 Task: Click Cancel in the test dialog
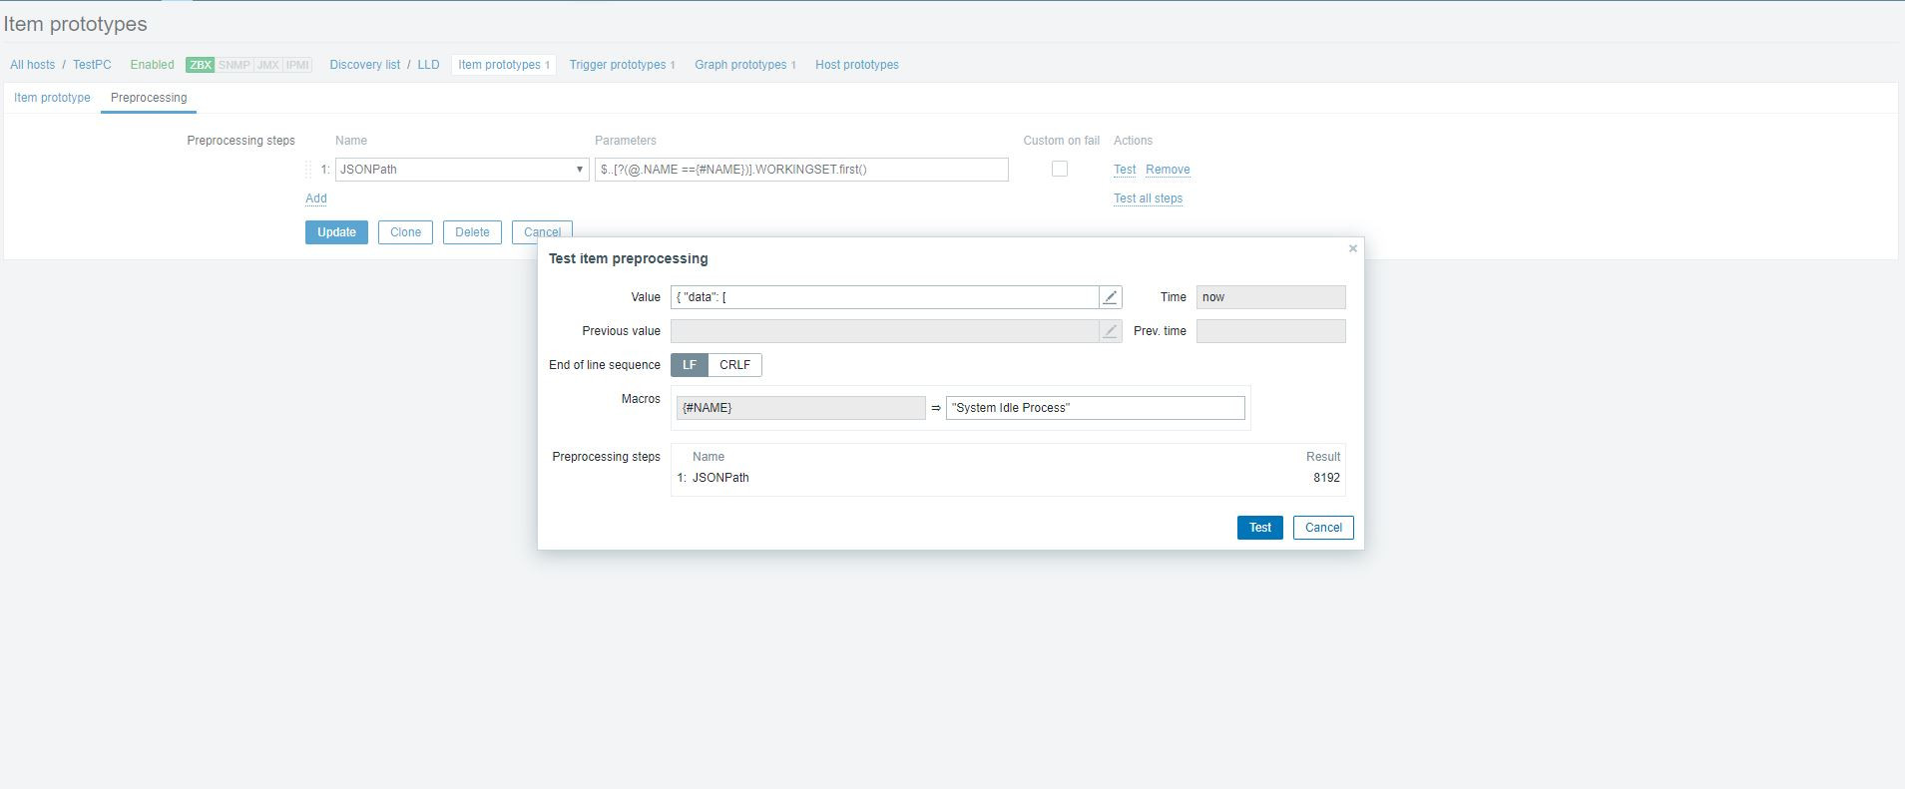pyautogui.click(x=1323, y=528)
